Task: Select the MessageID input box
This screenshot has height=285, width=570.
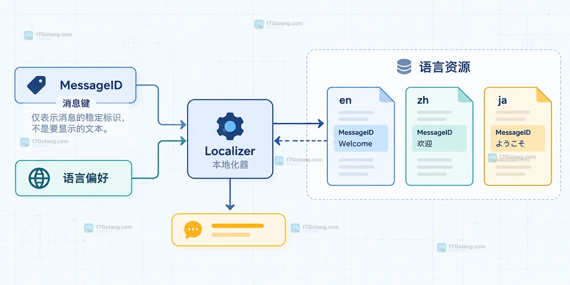Action: [x=75, y=85]
